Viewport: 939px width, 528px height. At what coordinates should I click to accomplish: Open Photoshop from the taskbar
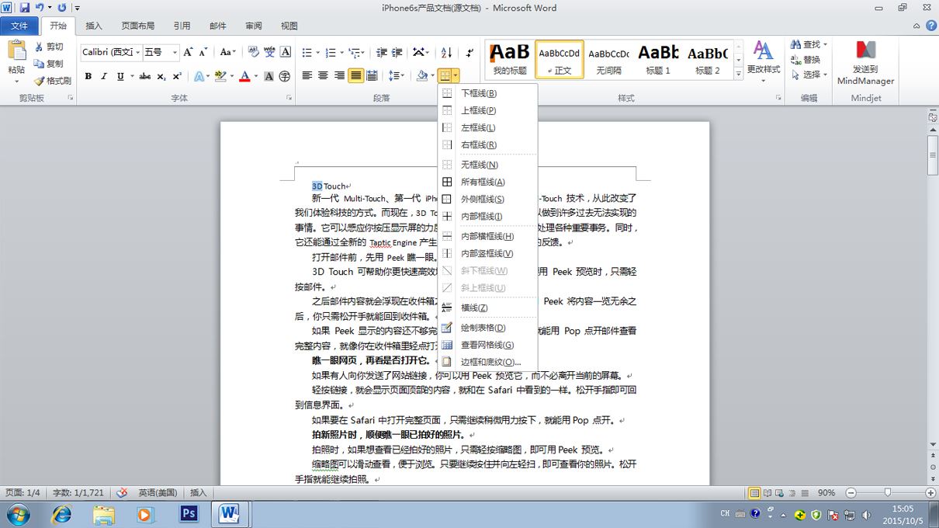[x=189, y=514]
